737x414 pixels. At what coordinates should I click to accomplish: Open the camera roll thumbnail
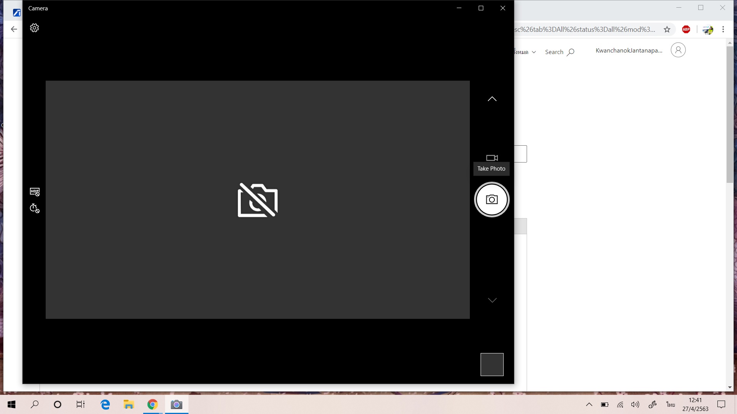[492, 365]
